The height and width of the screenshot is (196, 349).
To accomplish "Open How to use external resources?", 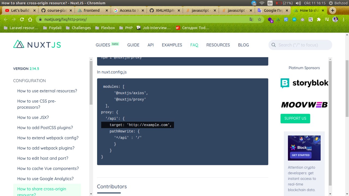I will pyautogui.click(x=47, y=91).
